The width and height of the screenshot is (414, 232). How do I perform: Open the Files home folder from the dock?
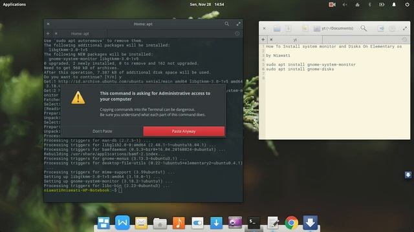tap(160, 224)
